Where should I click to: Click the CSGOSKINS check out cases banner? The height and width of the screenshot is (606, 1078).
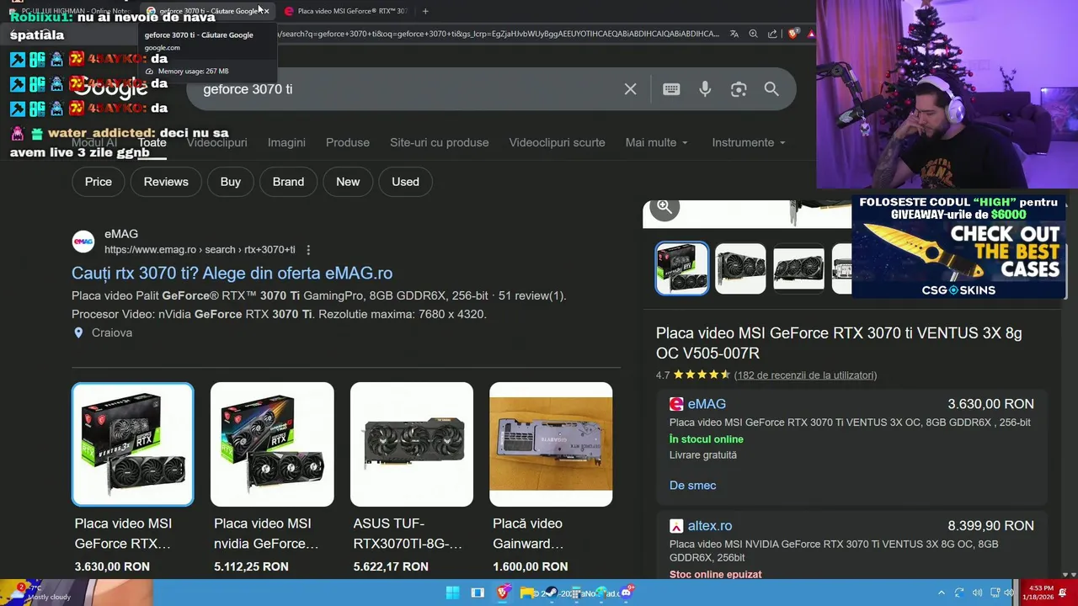tap(959, 247)
